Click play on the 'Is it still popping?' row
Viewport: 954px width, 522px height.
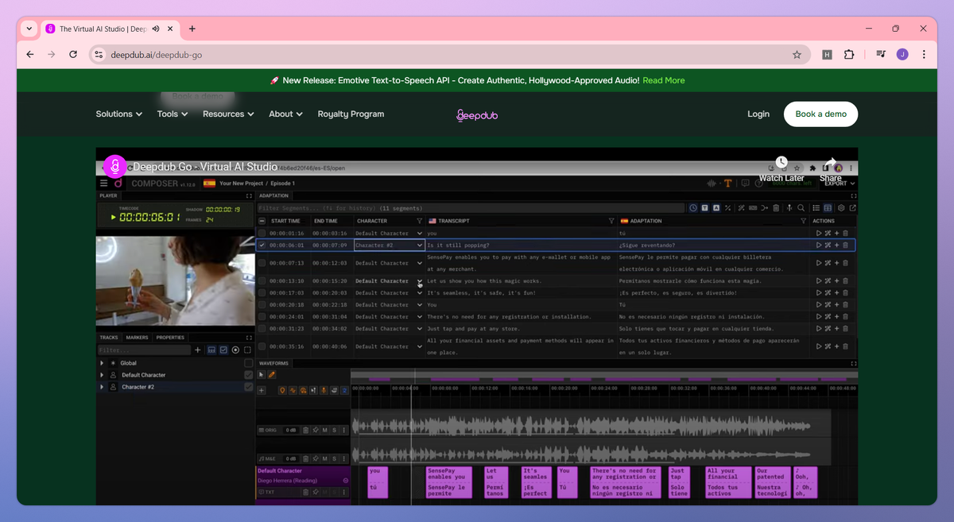(x=819, y=246)
